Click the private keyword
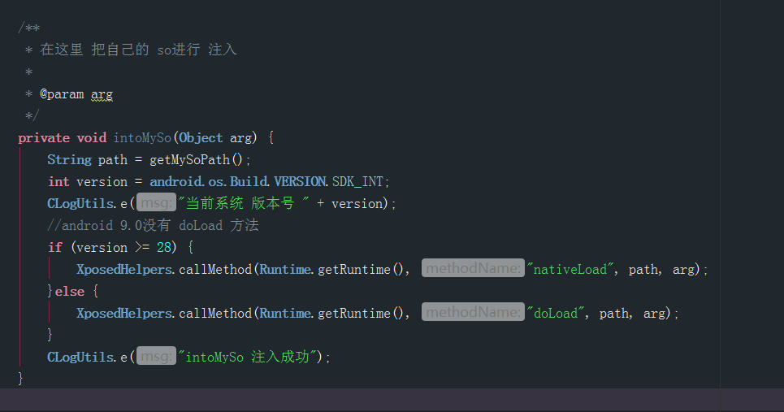784x412 pixels. pos(44,137)
